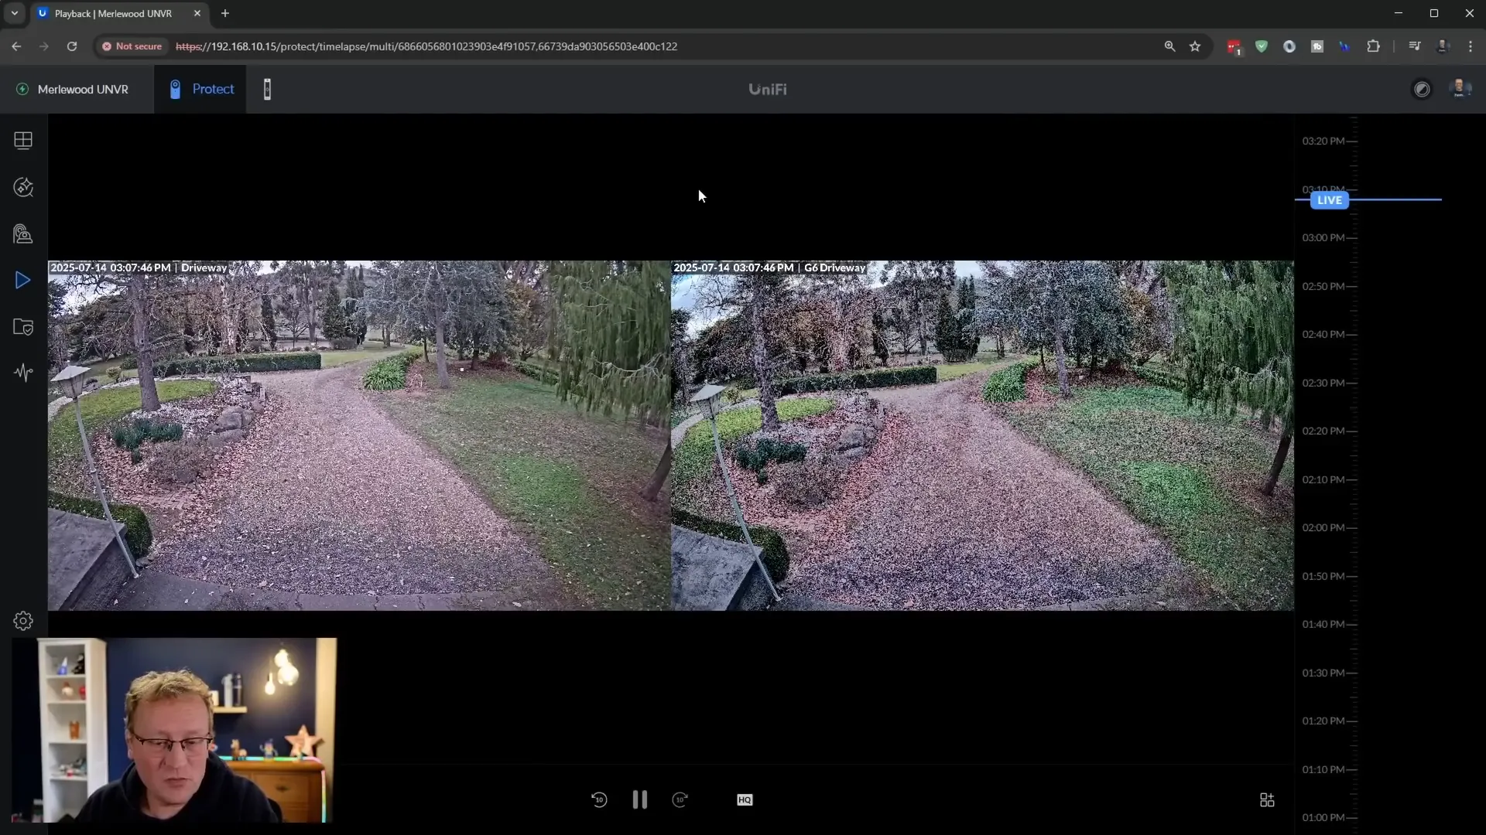Click the browser back arrow
Image resolution: width=1486 pixels, height=835 pixels.
(x=16, y=46)
